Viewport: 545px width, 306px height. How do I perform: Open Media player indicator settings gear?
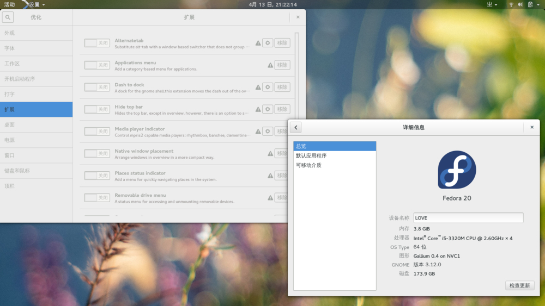pos(268,132)
